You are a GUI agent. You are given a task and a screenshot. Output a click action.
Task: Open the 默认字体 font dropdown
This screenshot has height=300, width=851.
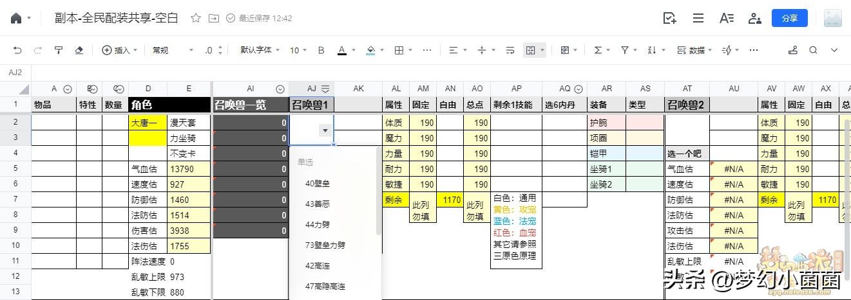[x=260, y=50]
